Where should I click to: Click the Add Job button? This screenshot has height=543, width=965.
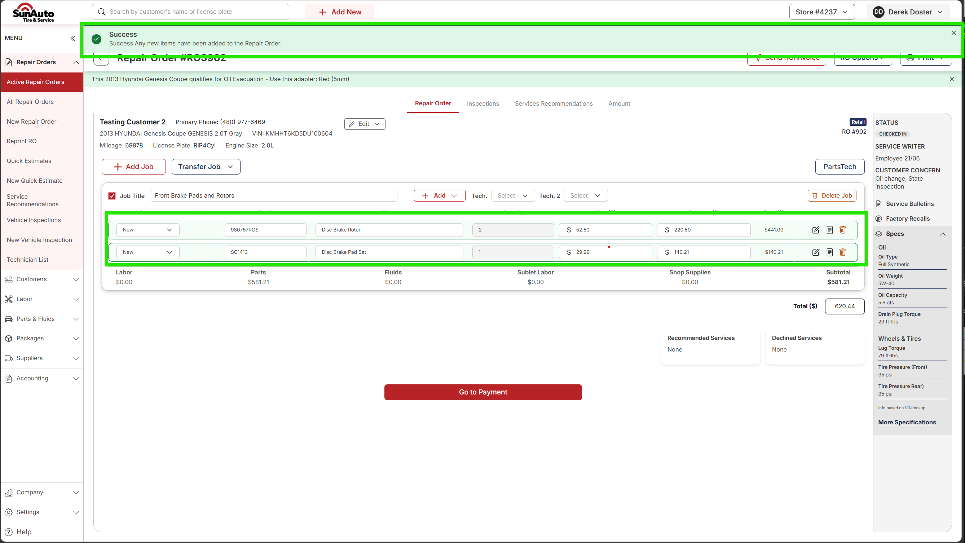point(133,167)
